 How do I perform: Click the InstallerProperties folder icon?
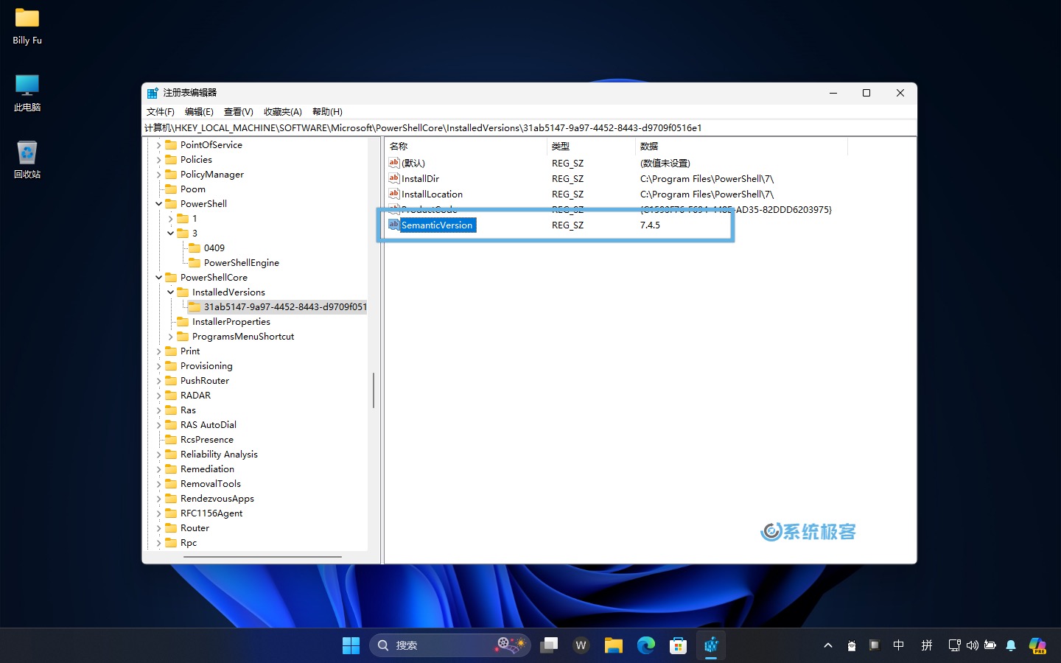coord(183,321)
